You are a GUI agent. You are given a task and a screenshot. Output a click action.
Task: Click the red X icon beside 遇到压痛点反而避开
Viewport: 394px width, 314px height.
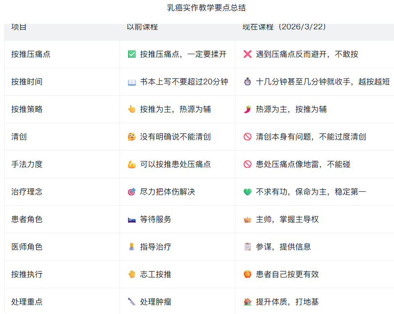coord(247,54)
